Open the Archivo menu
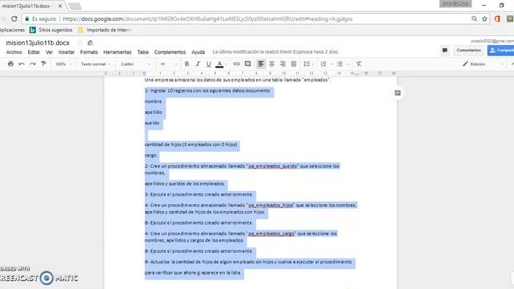Image resolution: width=514 pixels, height=289 pixels. click(x=14, y=52)
